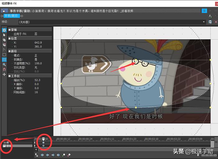Click the X position value 642.9
This screenshot has width=218, height=159.
[x=38, y=42]
